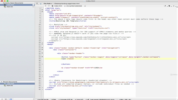Collapse the head tag fold triangle on line 3
178x100 pixels.
(x=42, y=12)
